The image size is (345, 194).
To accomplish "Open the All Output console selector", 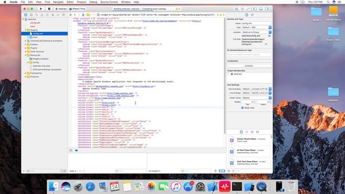I will tap(155, 171).
